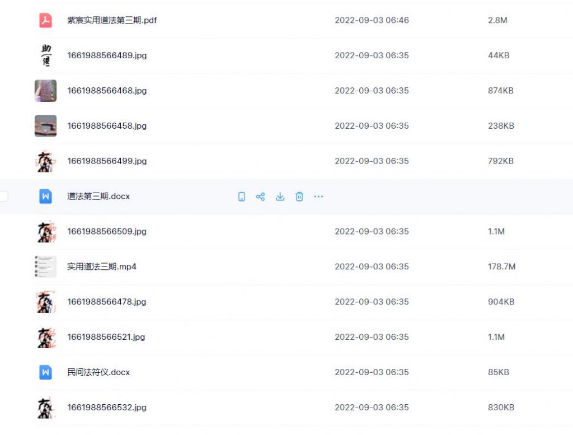
Task: Open file name 紫宸实用道法第三期.pdf
Action: [x=112, y=20]
